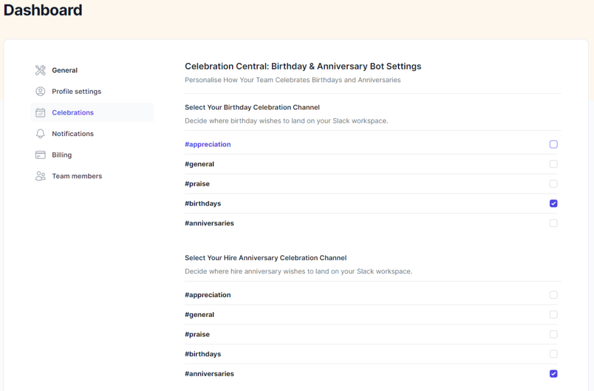
Task: Enable #general for hire anniversary wishes
Action: [x=553, y=315]
